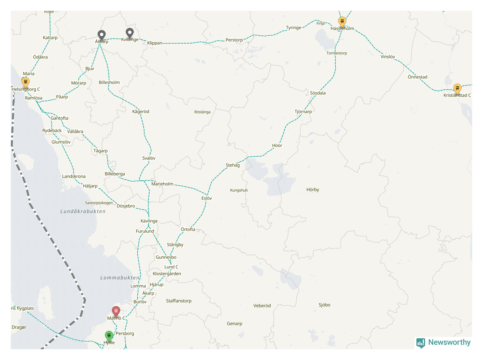Click the Stångby label
Screen dimensions: 483x360
[x=175, y=245]
